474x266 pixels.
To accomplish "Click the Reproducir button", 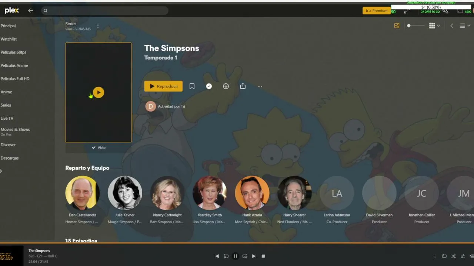I will [x=163, y=86].
